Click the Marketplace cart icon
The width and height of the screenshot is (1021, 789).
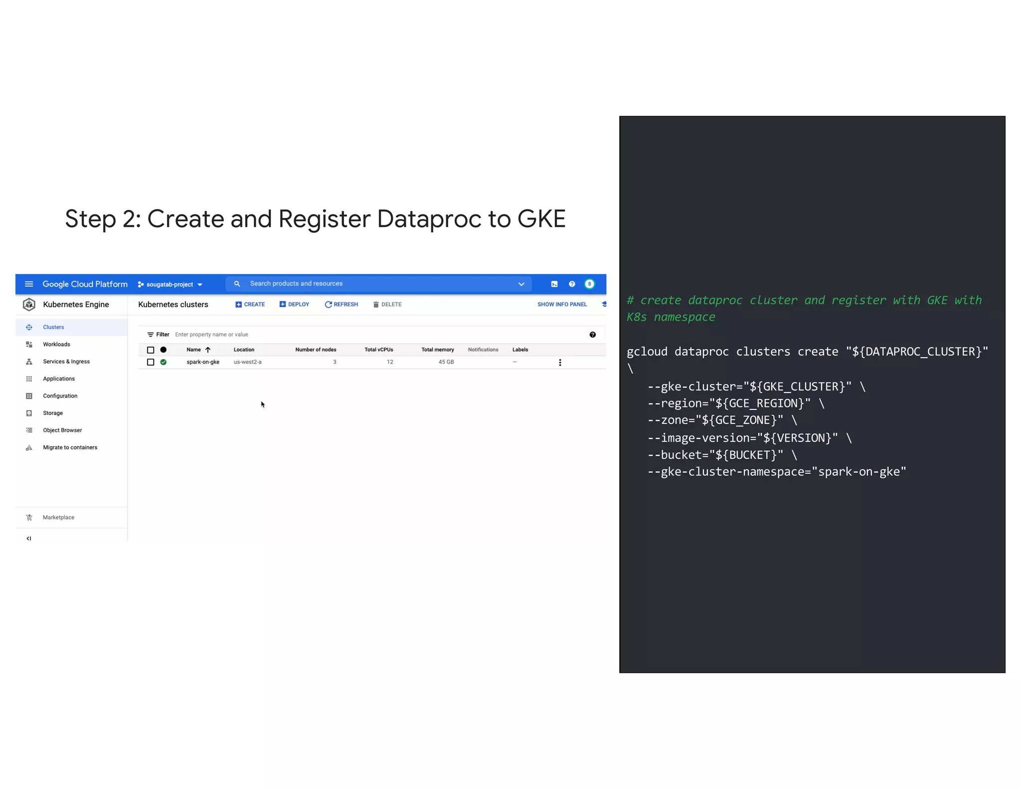[x=29, y=517]
